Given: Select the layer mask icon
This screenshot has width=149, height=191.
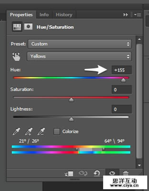Looking at the screenshot, I should pos(28,27).
